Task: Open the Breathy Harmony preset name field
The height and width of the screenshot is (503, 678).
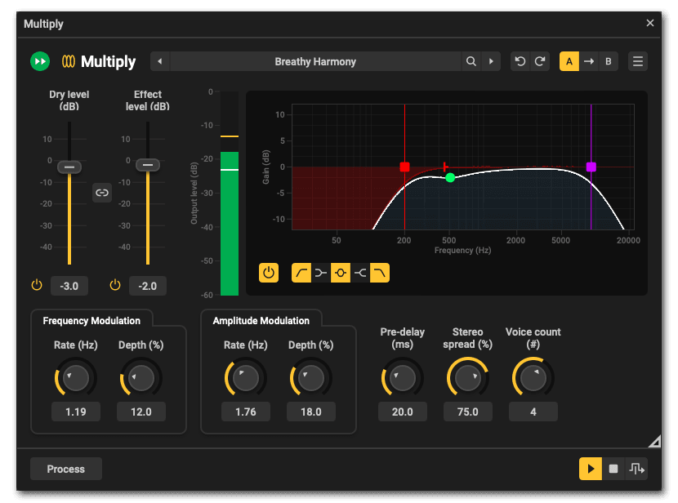Action: tap(315, 61)
